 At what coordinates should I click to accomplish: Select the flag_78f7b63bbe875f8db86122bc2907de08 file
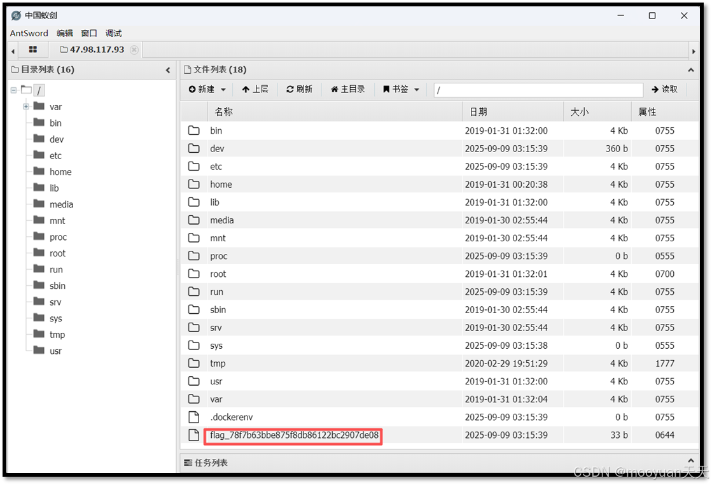click(x=294, y=435)
